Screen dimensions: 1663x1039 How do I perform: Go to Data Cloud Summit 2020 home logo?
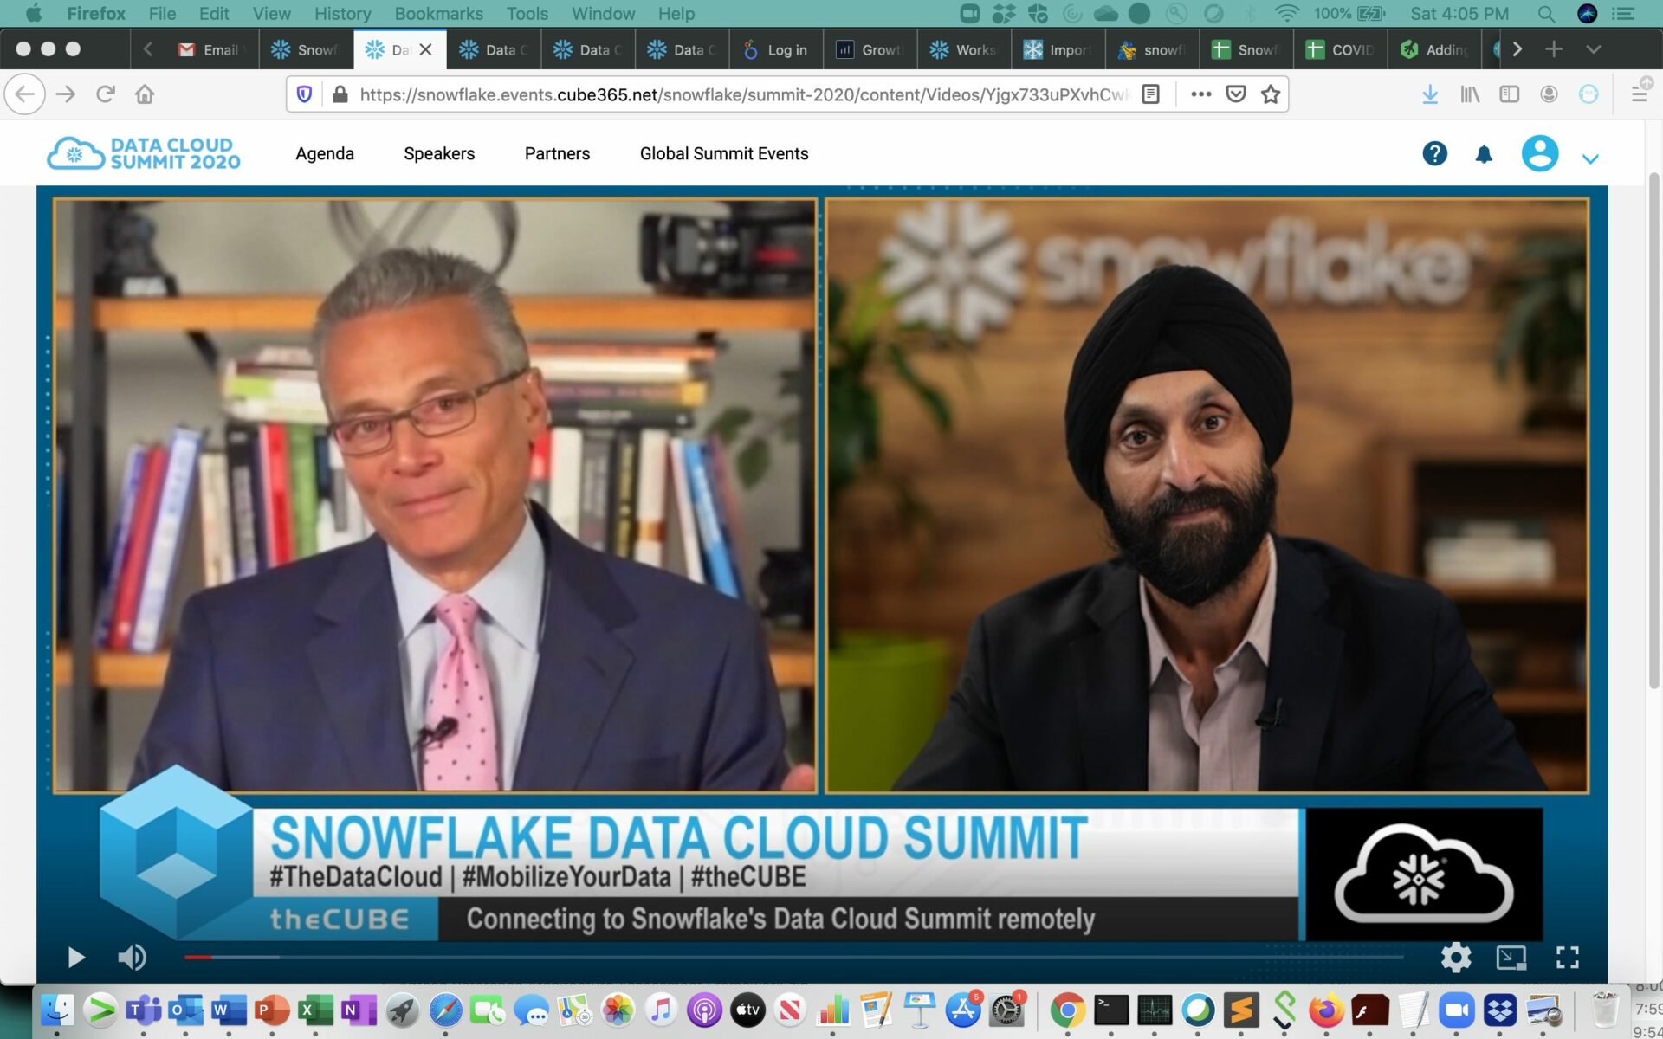(144, 153)
